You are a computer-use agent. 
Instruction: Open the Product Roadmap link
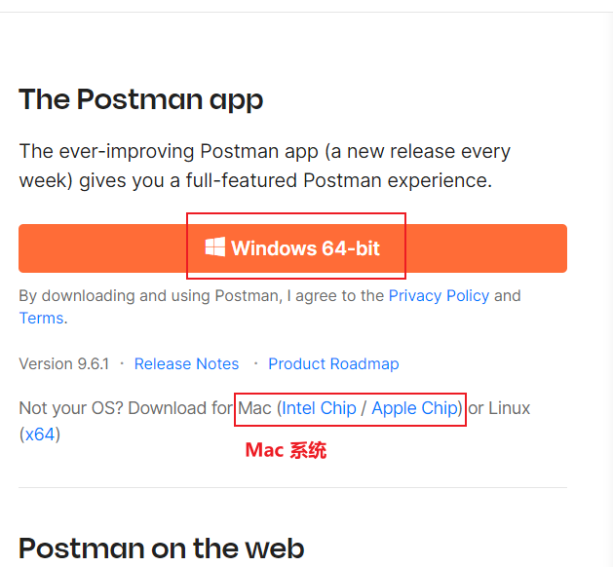tap(333, 363)
